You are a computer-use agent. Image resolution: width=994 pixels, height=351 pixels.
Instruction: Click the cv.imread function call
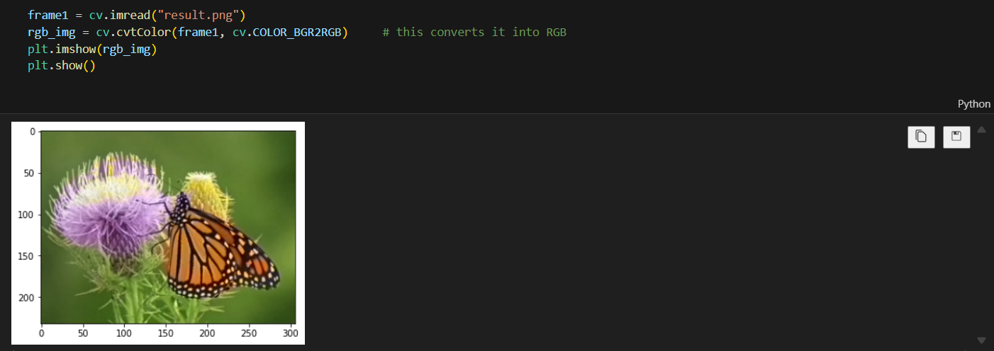[118, 16]
